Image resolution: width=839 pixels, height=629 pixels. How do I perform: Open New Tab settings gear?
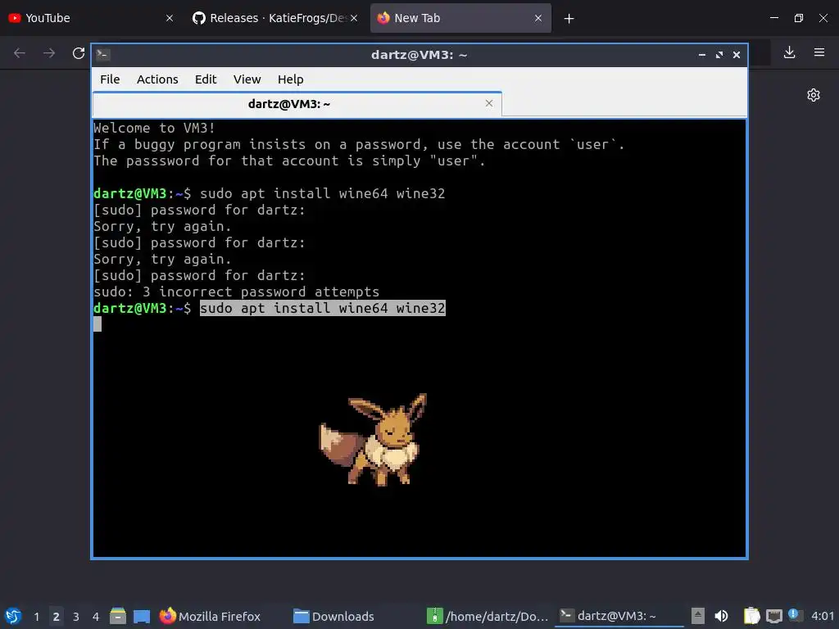[x=814, y=95]
